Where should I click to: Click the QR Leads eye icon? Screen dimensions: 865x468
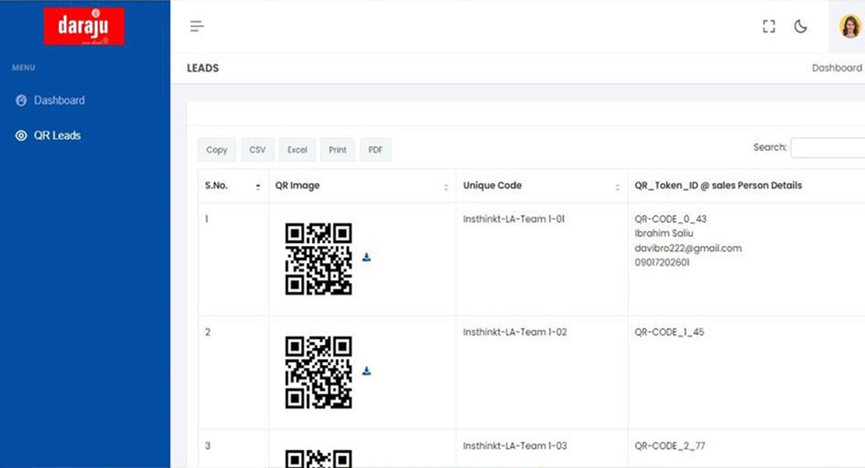[21, 136]
